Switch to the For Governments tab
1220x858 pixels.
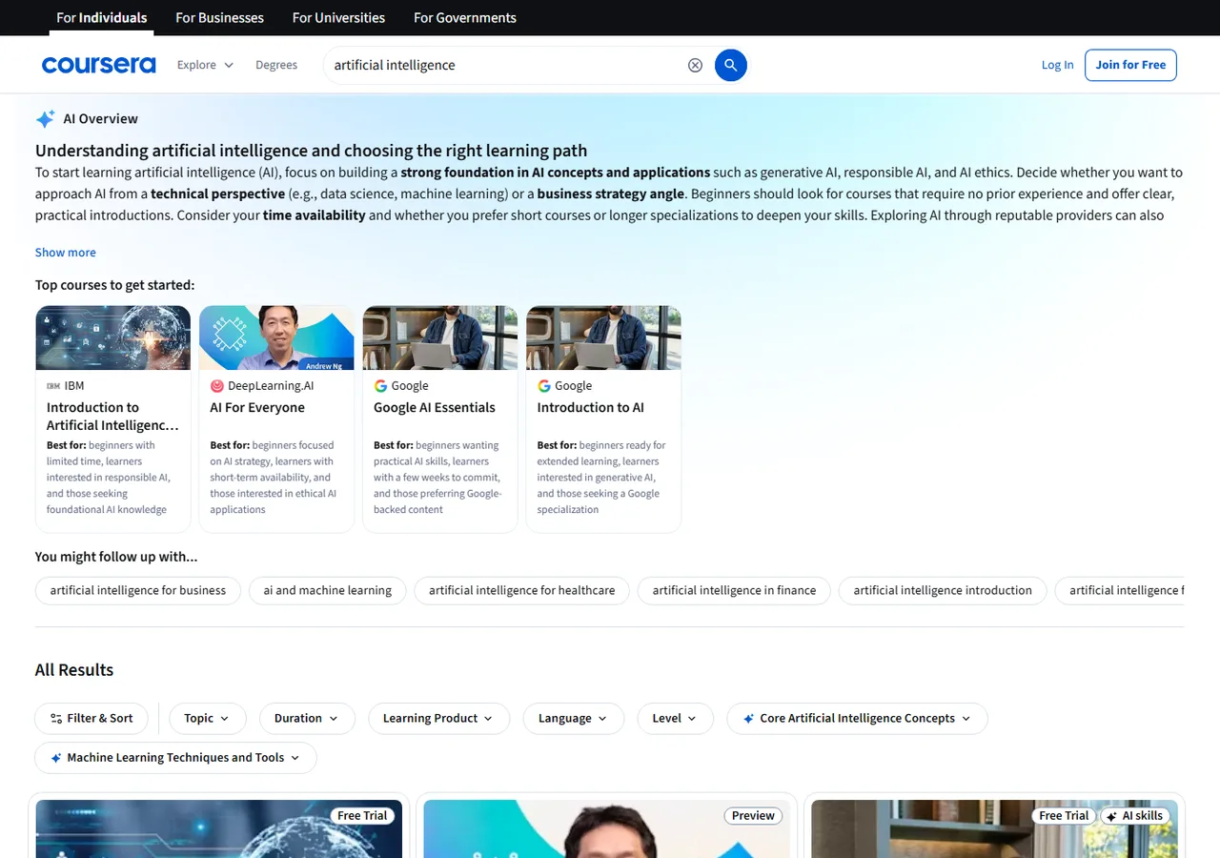coord(465,17)
